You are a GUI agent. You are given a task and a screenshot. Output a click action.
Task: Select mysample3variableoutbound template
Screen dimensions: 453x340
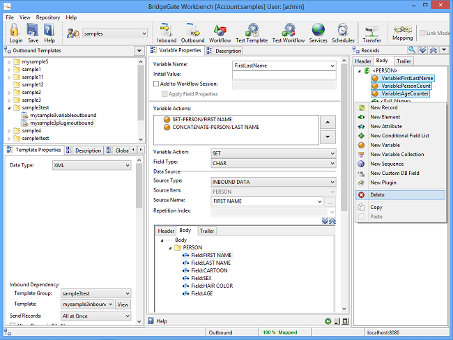(x=59, y=115)
